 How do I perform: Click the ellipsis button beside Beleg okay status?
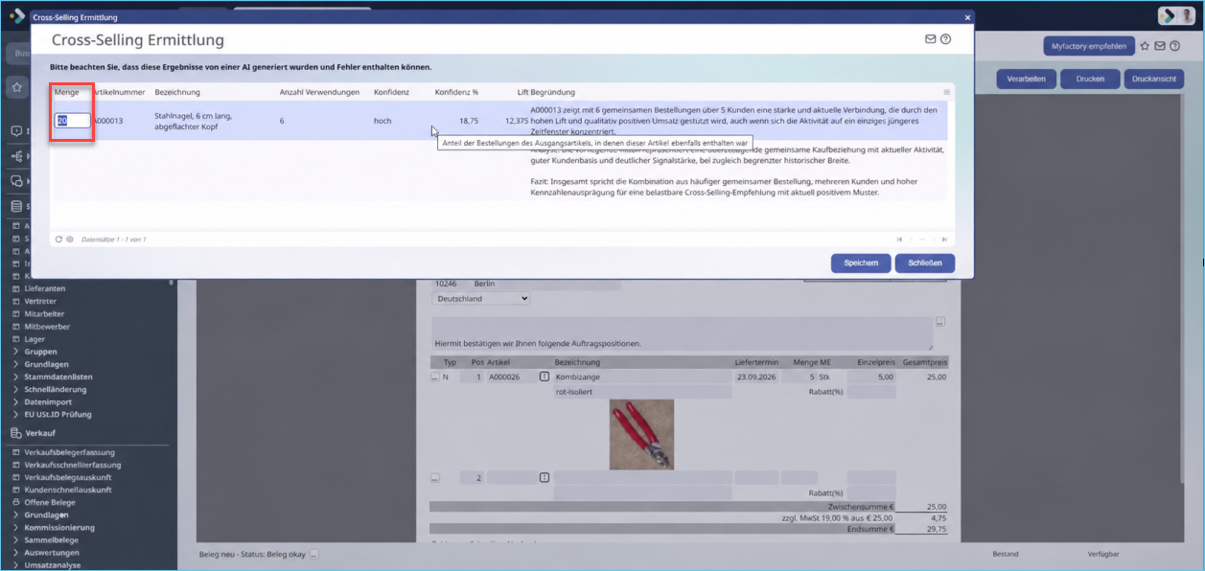pos(313,554)
